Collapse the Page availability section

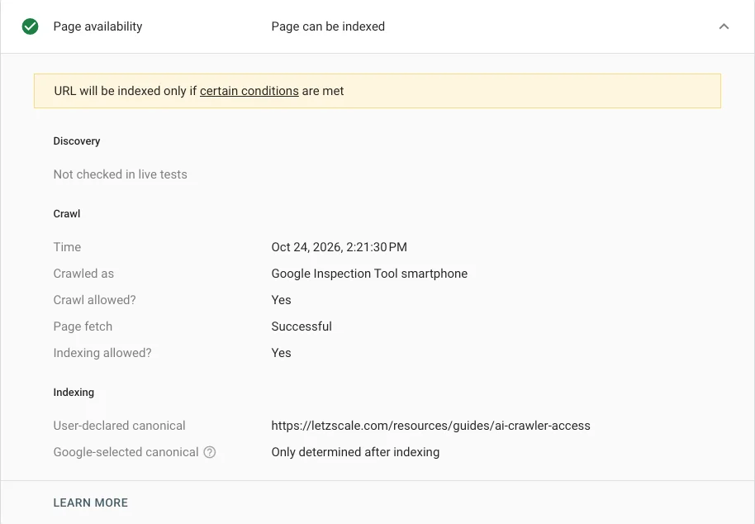724,26
